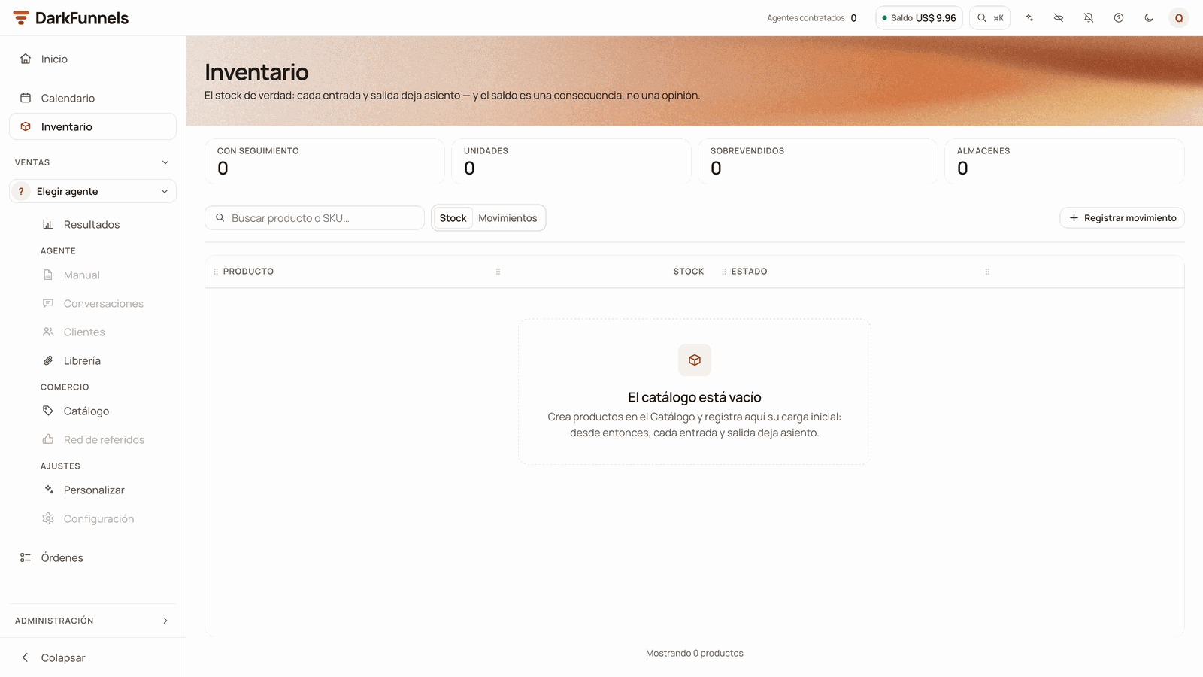Click the DarkFunnels logo
This screenshot has height=677, width=1203.
click(x=71, y=18)
